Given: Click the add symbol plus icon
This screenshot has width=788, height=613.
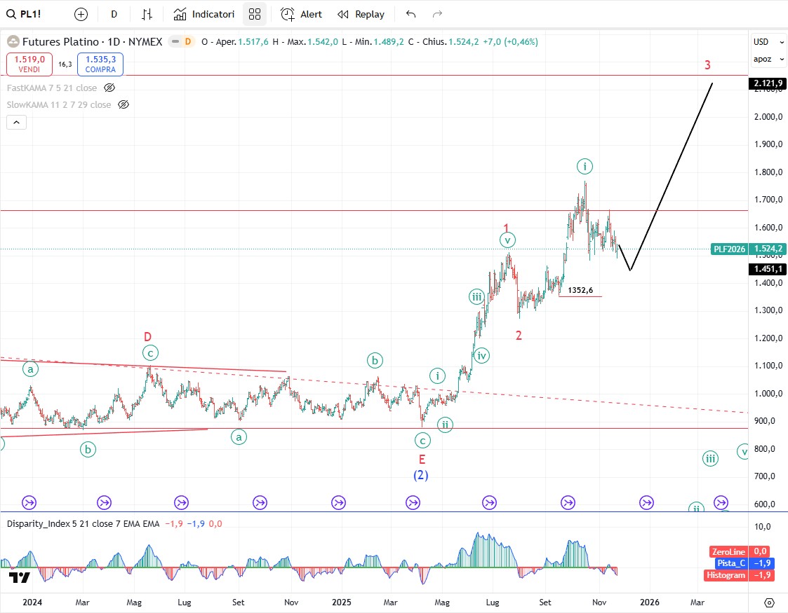Looking at the screenshot, I should tap(81, 14).
